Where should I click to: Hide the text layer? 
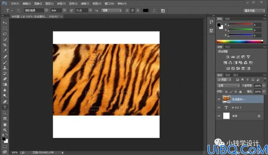(x=219, y=108)
